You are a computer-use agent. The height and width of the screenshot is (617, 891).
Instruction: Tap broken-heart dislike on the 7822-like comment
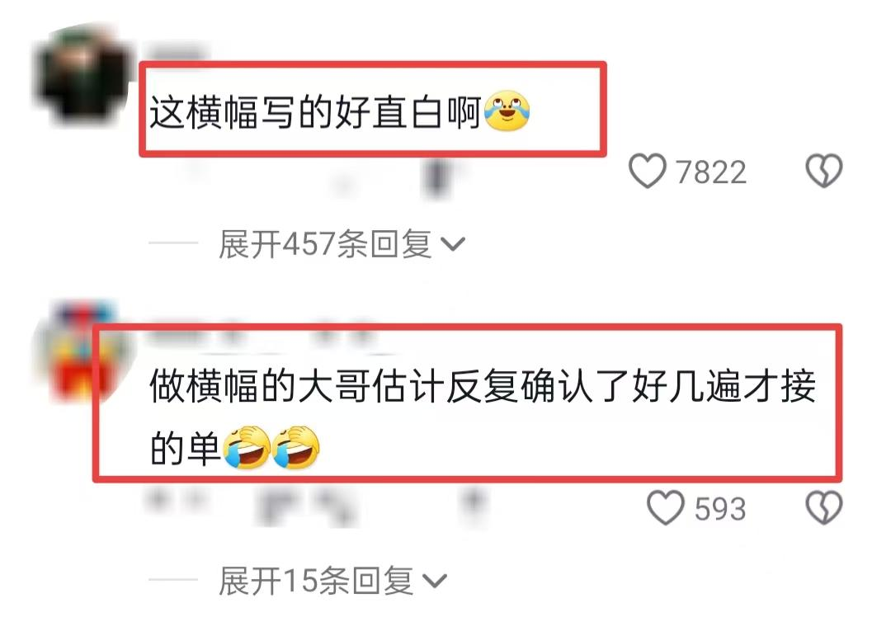[824, 171]
